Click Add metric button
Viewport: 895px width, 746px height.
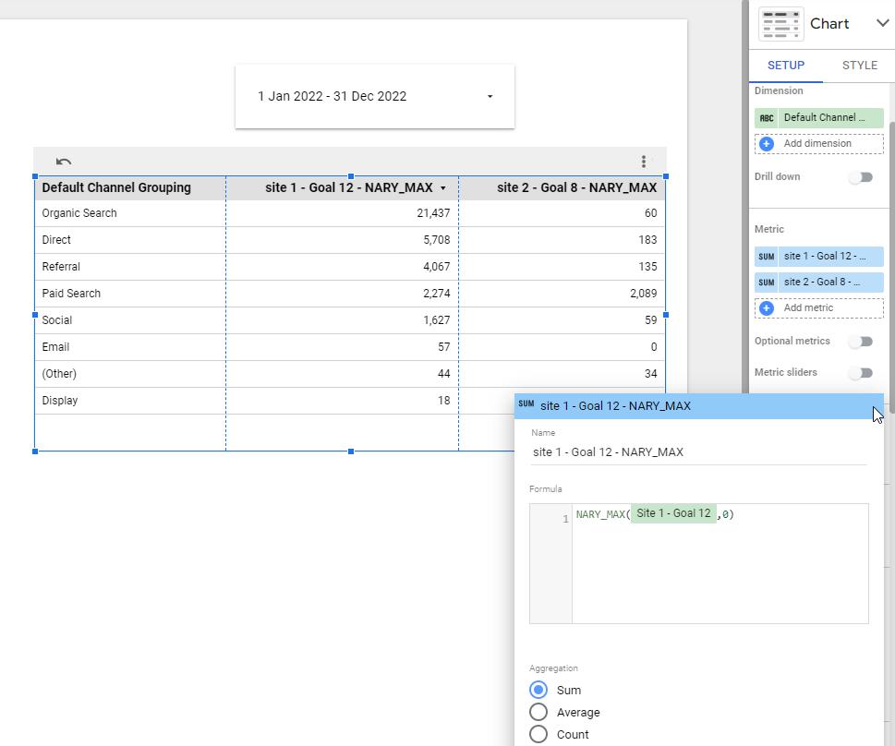click(x=819, y=308)
